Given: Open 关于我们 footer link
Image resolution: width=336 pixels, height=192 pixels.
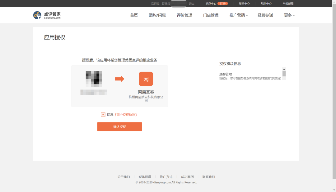Looking at the screenshot, I should [124, 177].
